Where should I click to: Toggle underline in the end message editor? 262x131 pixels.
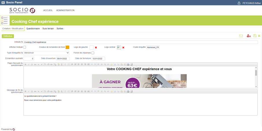(32, 91)
